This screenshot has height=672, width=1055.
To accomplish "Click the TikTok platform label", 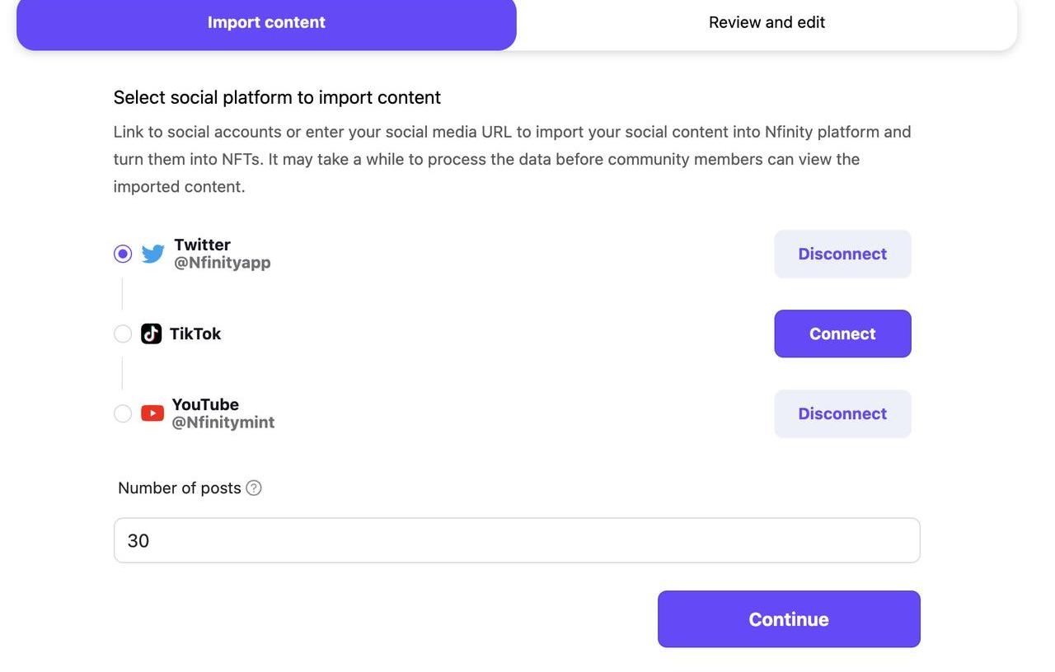I will [x=195, y=334].
